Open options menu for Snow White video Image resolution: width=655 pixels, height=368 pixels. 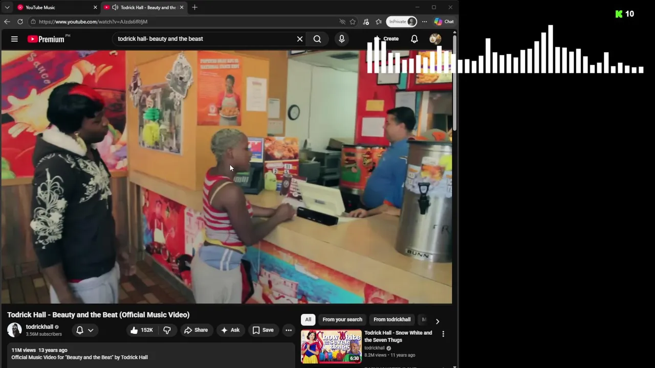tap(443, 334)
